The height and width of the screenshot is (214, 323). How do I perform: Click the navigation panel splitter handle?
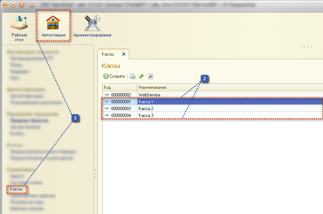pos(95,173)
